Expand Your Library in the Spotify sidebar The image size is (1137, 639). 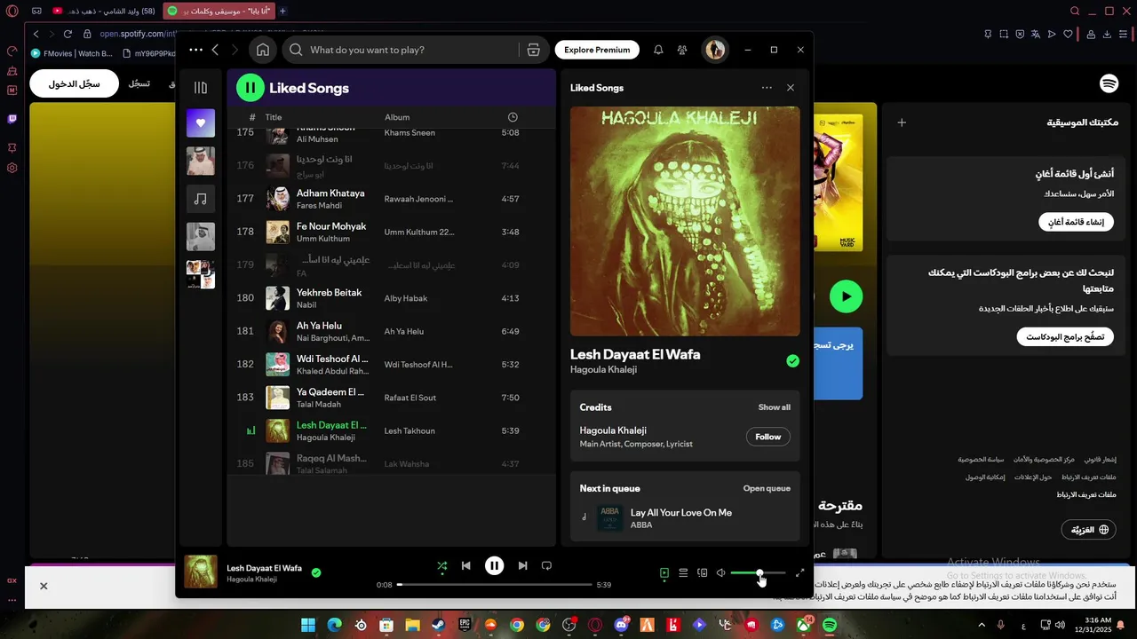pos(201,88)
